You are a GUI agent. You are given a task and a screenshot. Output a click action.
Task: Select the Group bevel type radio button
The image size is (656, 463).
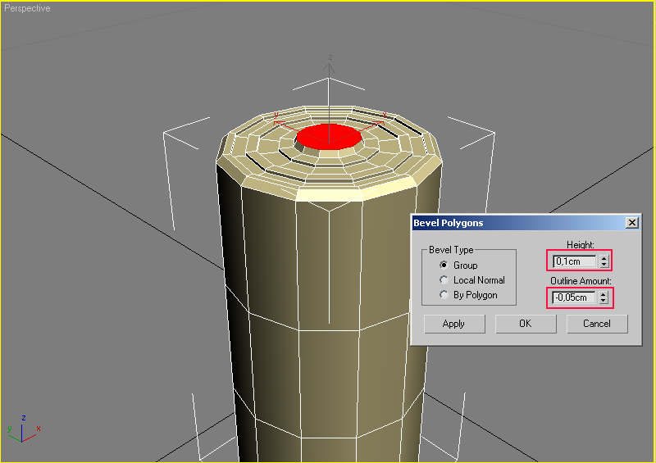click(444, 265)
